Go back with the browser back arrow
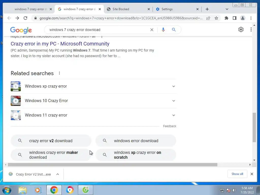This screenshot has height=195, width=260. 9,18
